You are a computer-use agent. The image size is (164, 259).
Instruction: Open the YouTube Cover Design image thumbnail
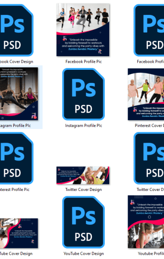(x=19, y=233)
